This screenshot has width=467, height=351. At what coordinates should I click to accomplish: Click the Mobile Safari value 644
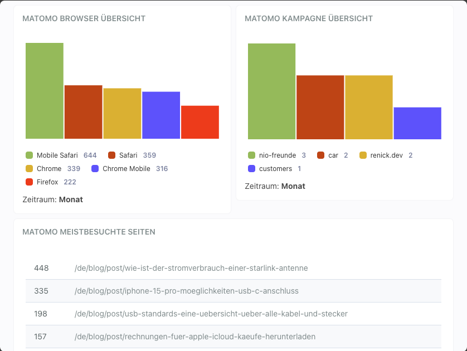(90, 155)
